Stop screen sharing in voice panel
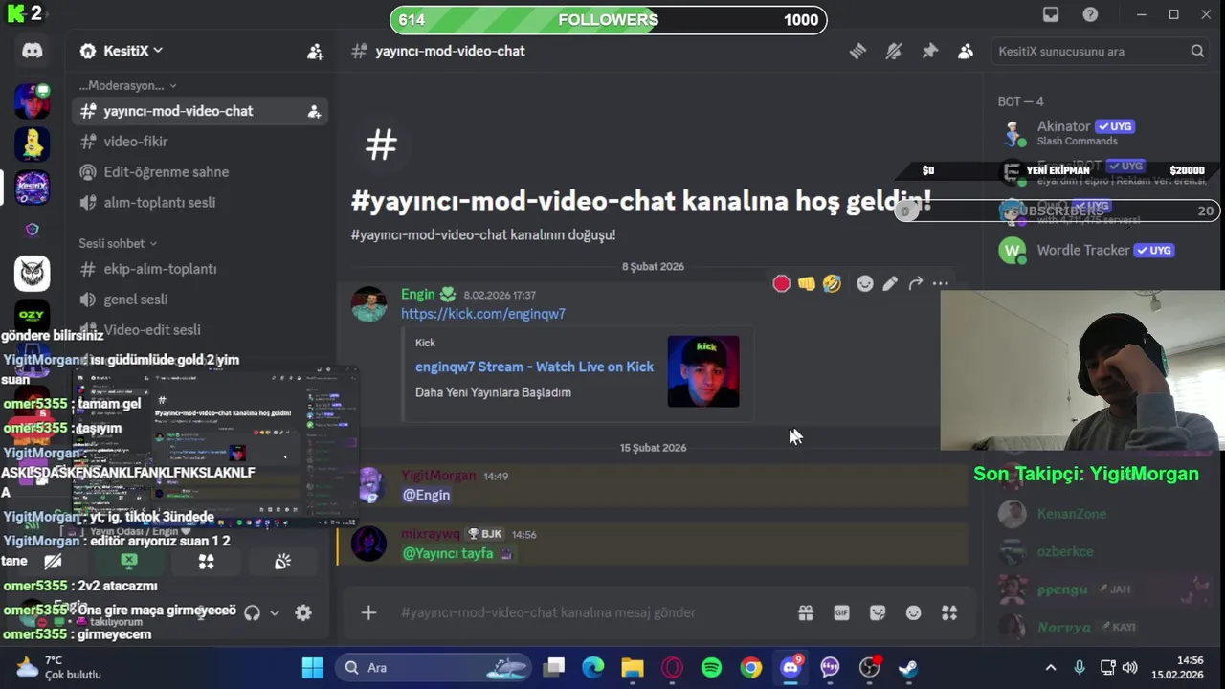1225x689 pixels. [x=129, y=562]
